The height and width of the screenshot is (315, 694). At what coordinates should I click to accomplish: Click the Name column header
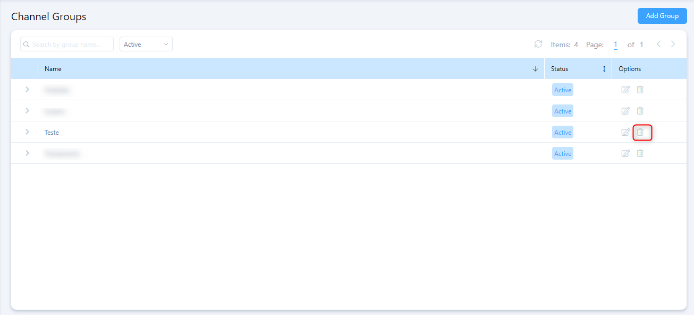click(x=53, y=68)
